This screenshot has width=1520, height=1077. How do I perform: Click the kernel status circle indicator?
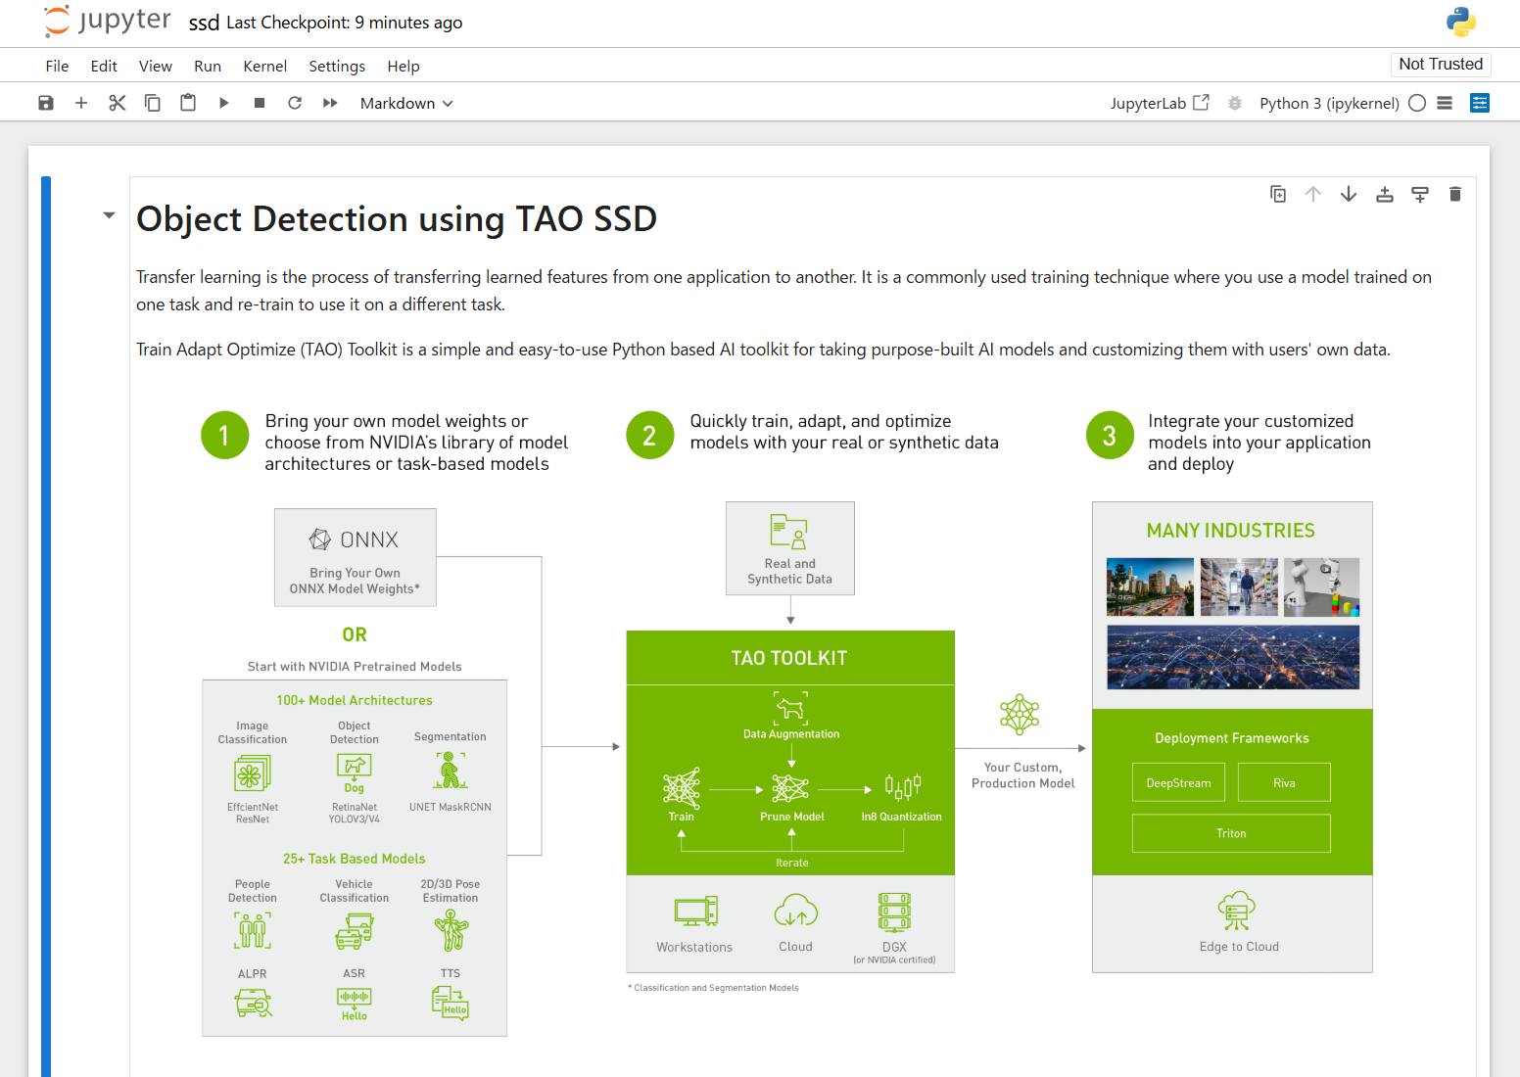pos(1417,103)
